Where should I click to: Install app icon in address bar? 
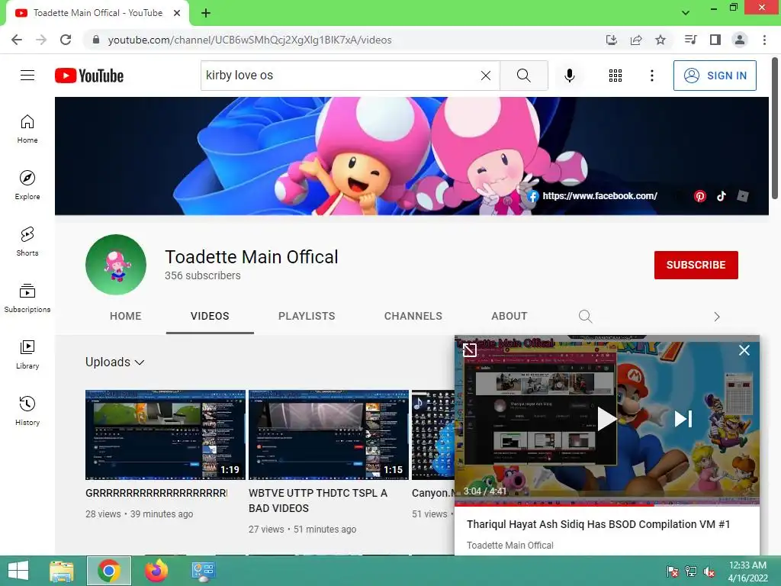(x=611, y=40)
